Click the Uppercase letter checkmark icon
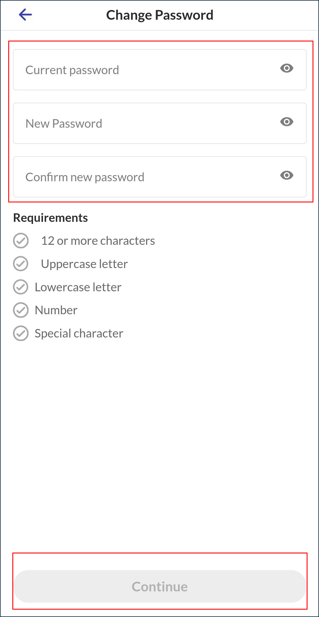 coord(21,264)
